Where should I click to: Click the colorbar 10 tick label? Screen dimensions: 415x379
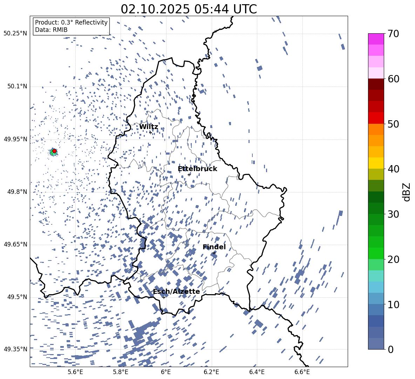click(x=393, y=304)
